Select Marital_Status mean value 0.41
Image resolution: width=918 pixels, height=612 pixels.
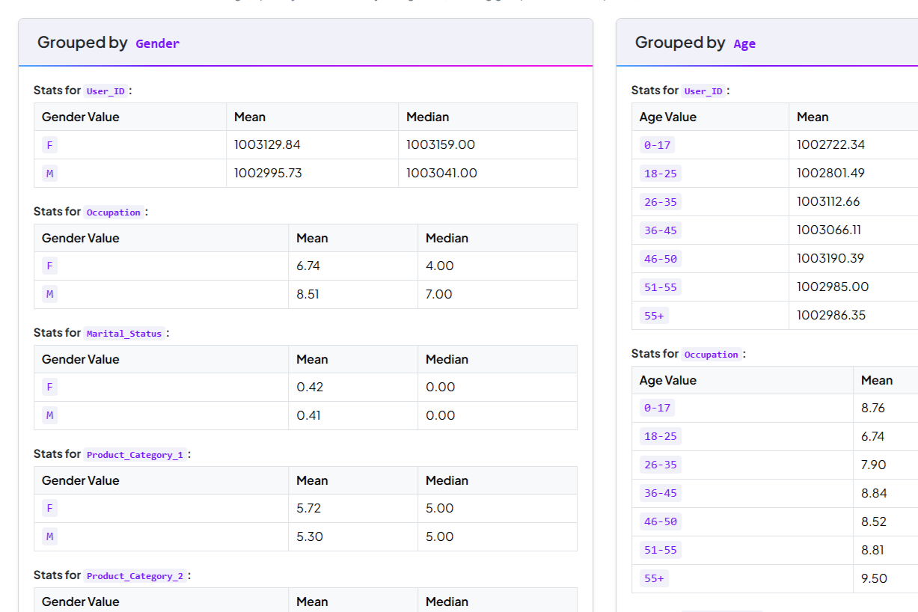tap(308, 415)
